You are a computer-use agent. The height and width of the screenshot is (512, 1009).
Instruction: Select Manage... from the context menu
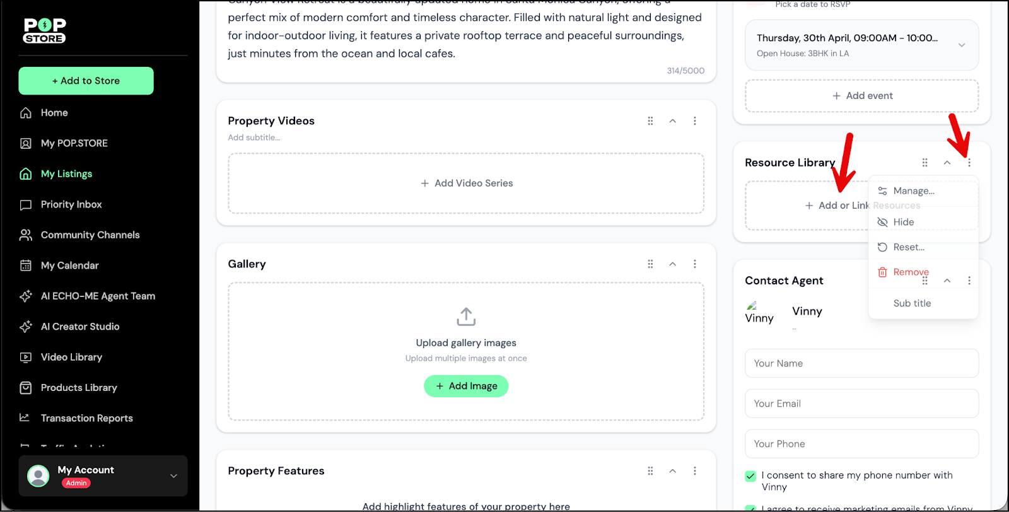coord(913,191)
